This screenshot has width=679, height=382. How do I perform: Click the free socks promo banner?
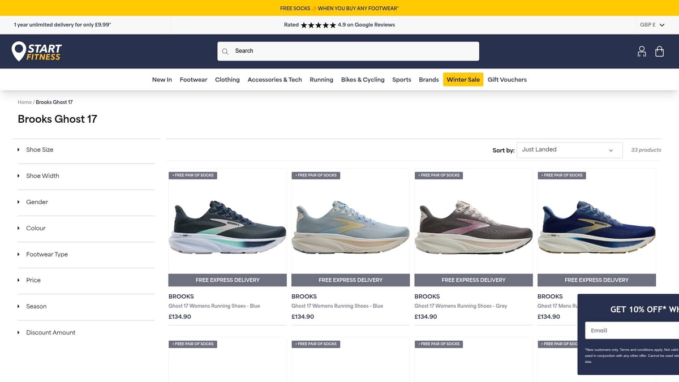point(339,8)
